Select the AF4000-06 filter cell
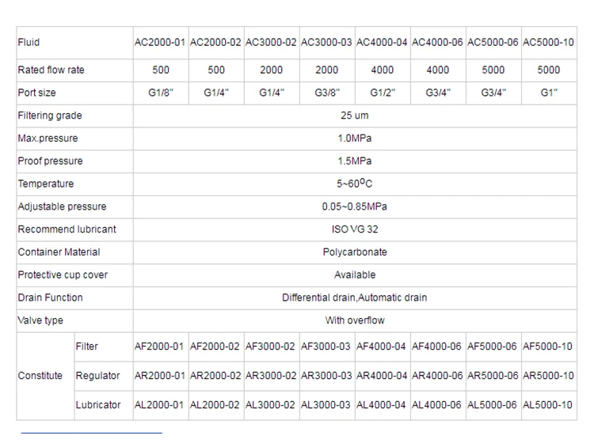 point(438,347)
